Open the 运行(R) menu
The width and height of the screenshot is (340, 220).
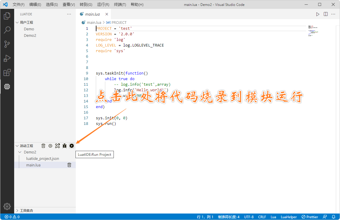point(103,4)
